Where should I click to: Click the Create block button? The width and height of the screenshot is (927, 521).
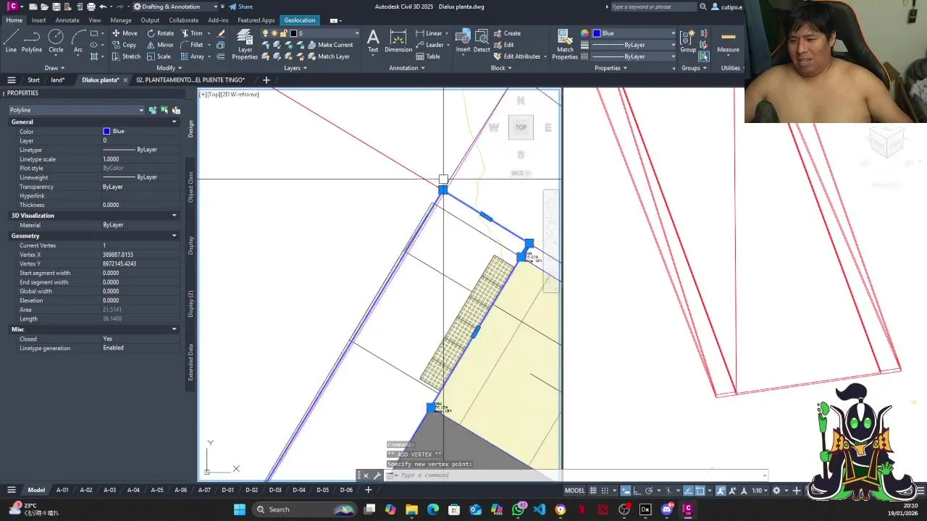coord(507,33)
